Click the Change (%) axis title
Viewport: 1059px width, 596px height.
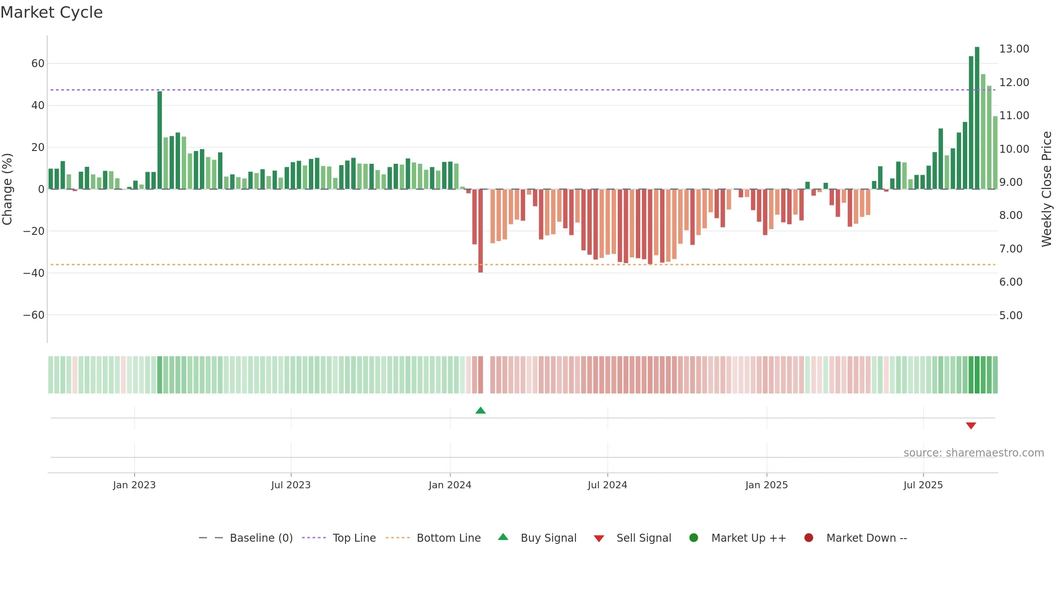pyautogui.click(x=7, y=189)
